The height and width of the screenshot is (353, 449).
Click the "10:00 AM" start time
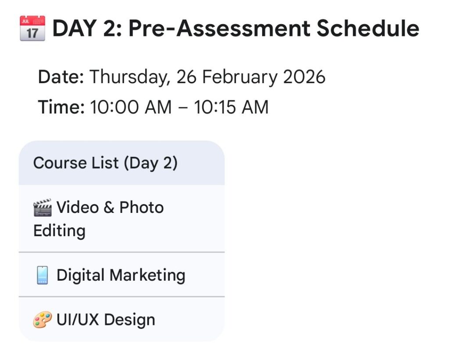click(x=131, y=107)
